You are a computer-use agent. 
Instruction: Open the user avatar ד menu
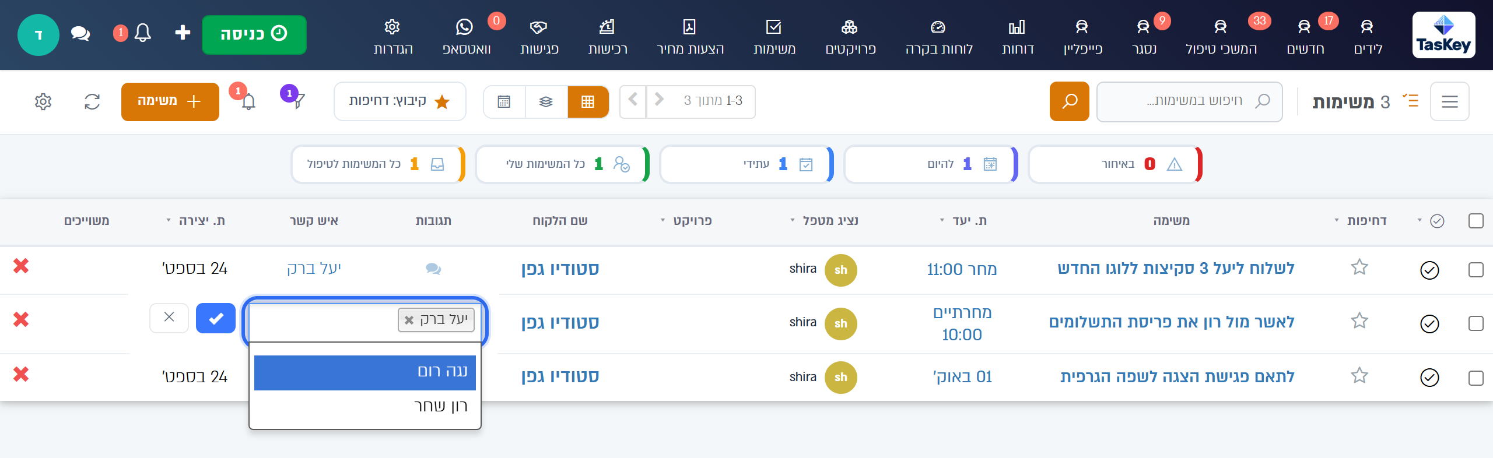pos(38,35)
